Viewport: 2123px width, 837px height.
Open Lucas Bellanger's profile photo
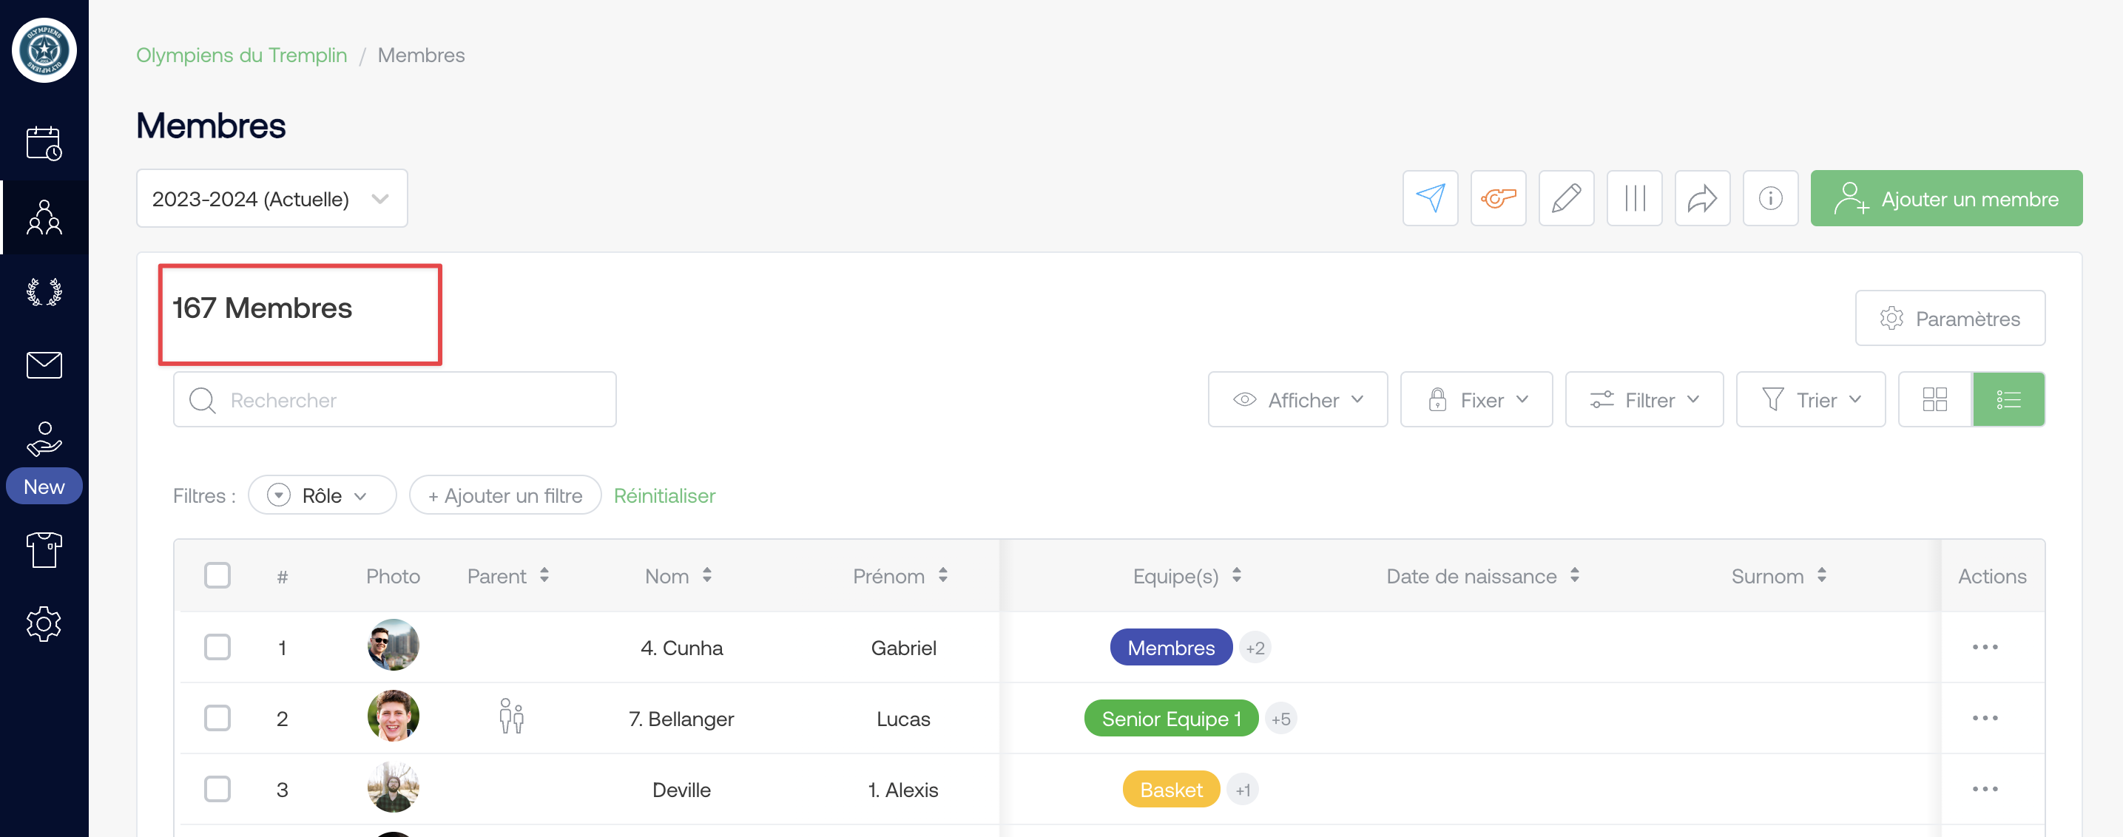click(x=393, y=716)
